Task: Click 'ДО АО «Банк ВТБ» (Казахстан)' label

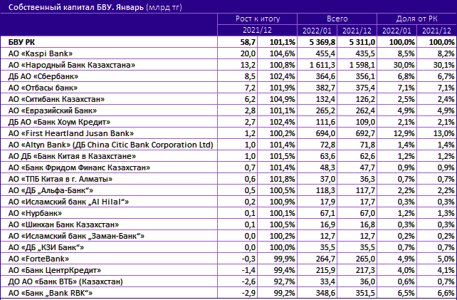Action: 65,281
